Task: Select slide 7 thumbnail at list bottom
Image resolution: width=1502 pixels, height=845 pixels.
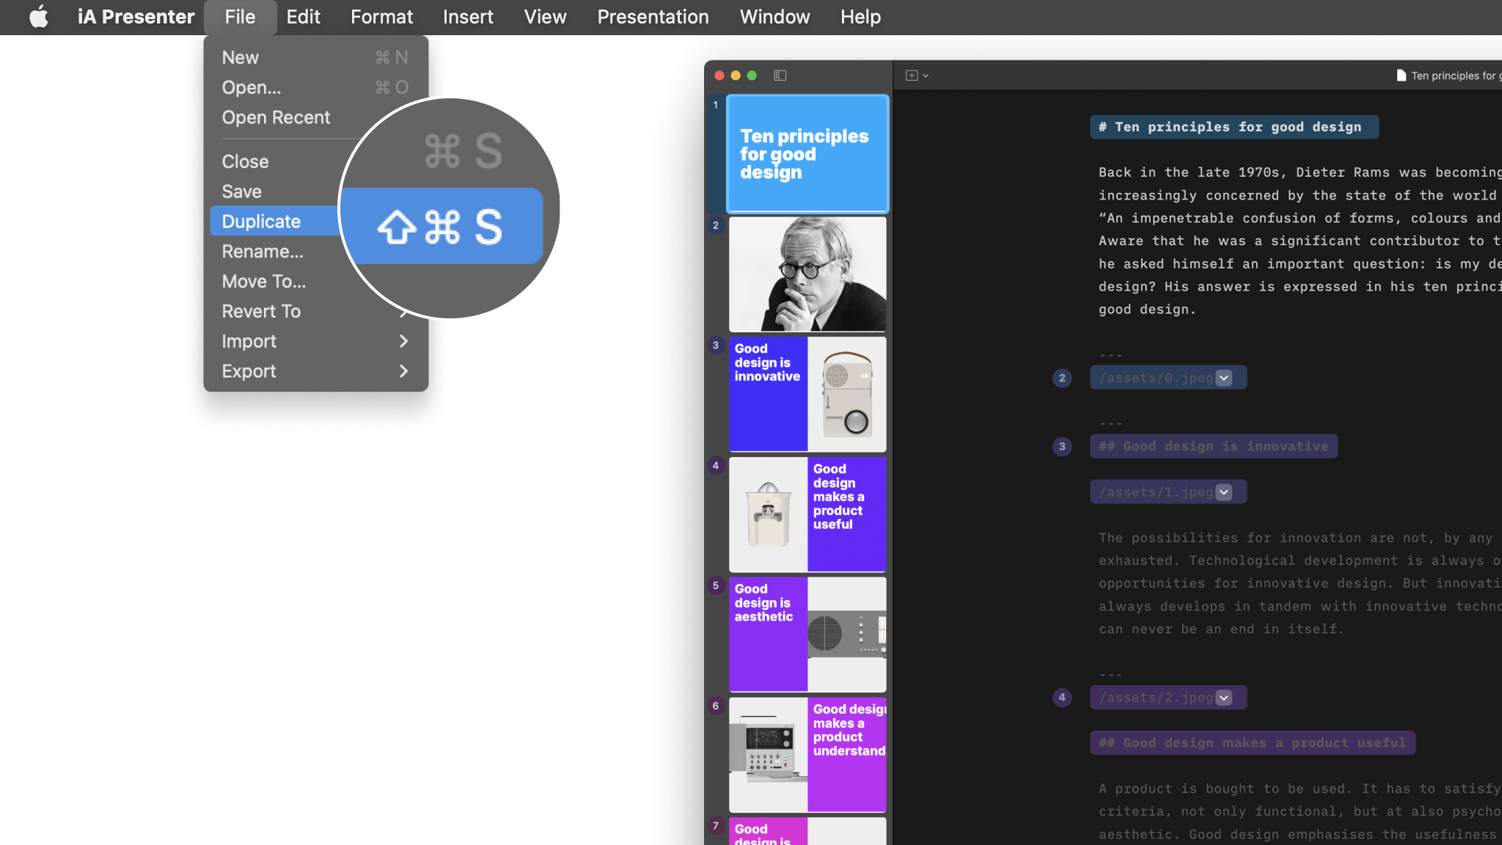Action: click(807, 832)
